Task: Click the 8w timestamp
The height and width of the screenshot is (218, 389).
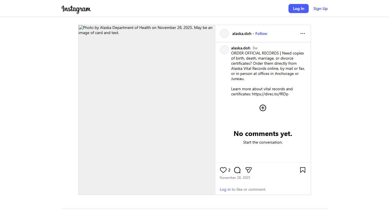Action: pos(255,48)
